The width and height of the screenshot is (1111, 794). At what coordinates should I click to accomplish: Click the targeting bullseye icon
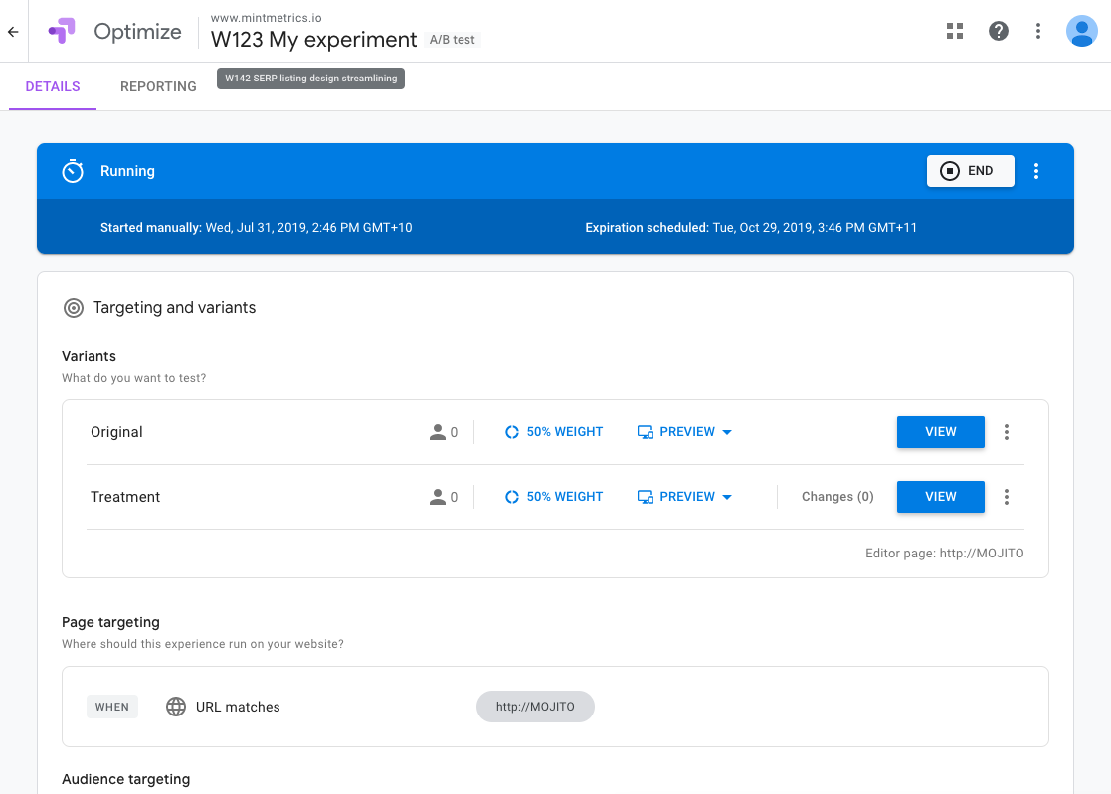click(73, 308)
